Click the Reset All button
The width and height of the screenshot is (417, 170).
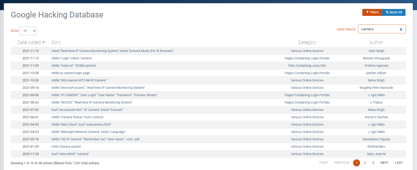(x=394, y=12)
